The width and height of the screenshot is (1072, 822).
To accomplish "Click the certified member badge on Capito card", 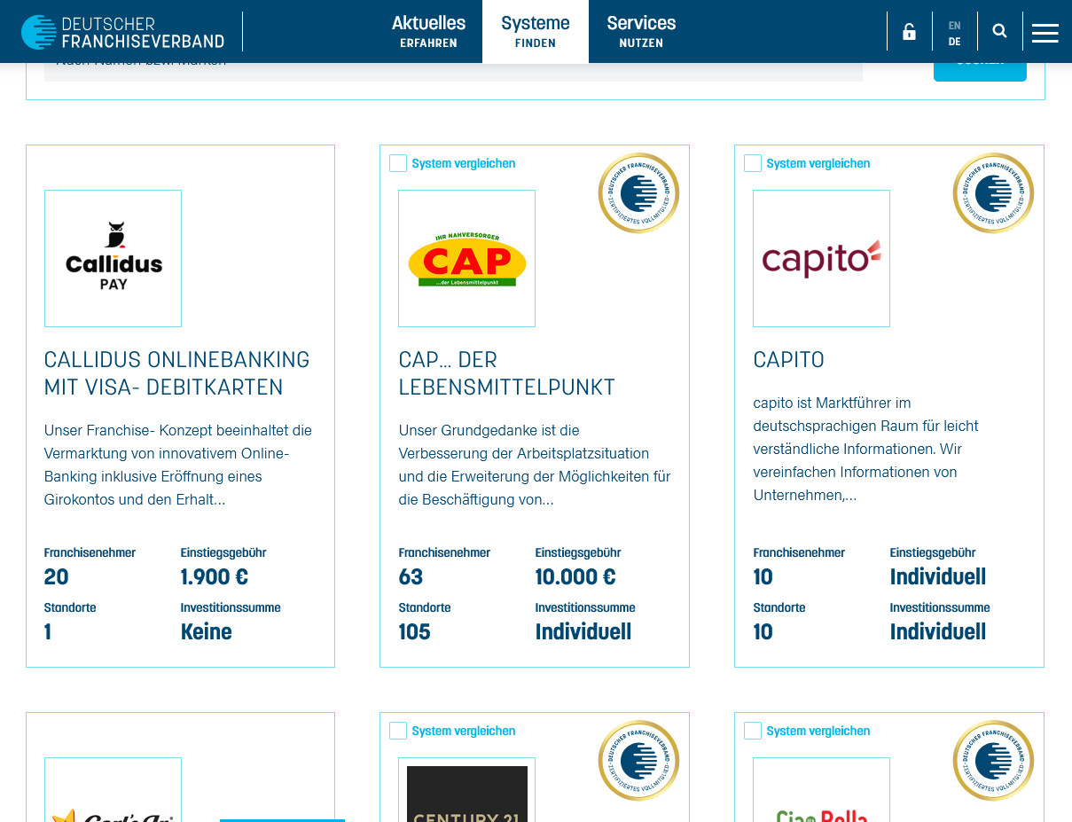I will pos(993,193).
